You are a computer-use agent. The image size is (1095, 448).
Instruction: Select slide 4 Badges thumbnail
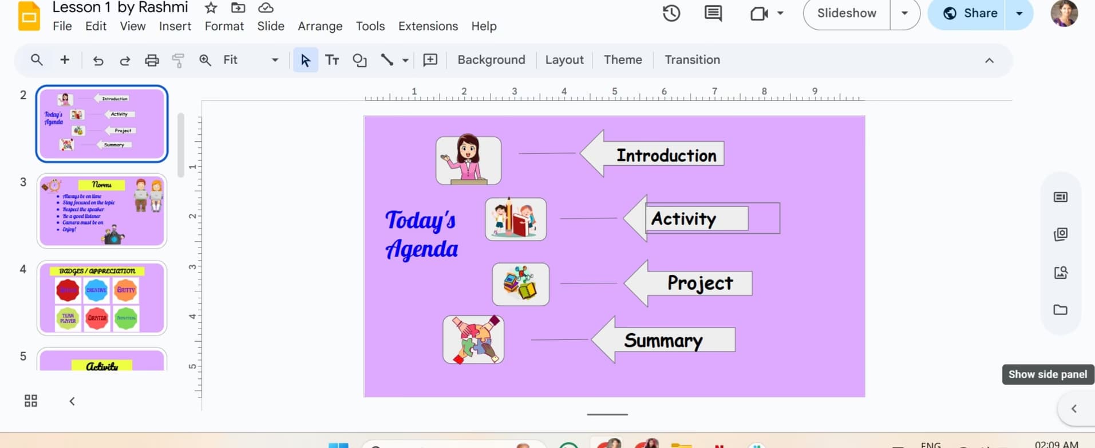102,298
